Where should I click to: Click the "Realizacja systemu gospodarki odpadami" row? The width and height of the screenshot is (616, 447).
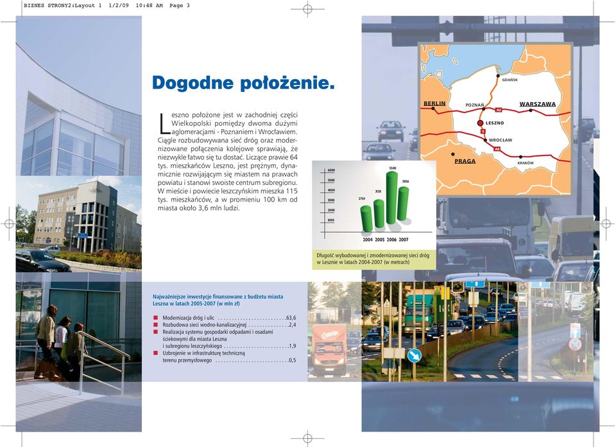point(225,339)
